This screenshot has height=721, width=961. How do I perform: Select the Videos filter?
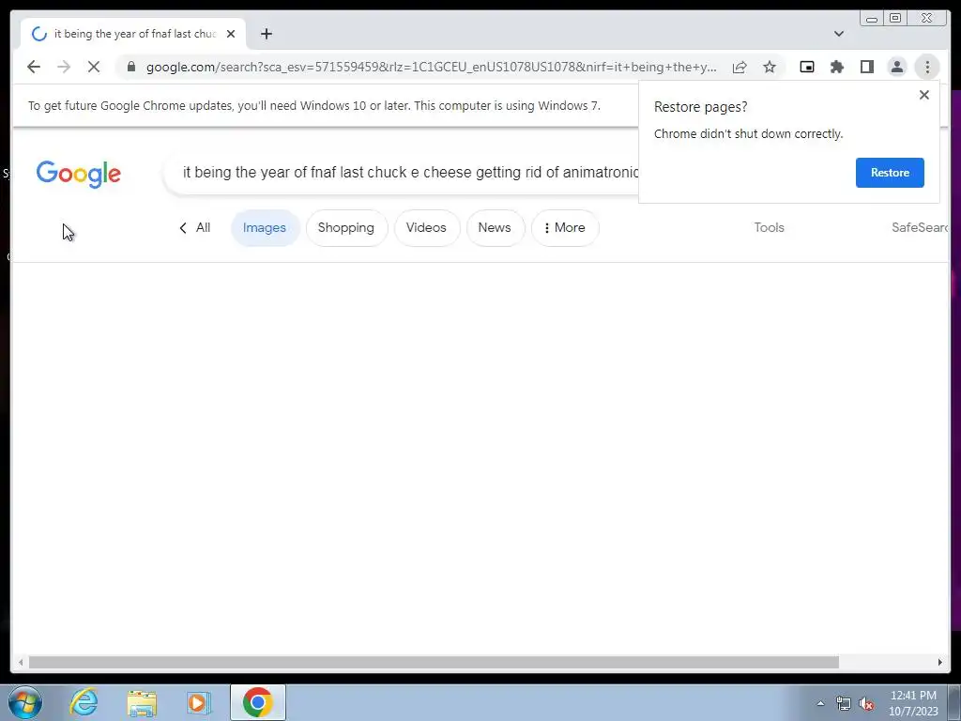pyautogui.click(x=427, y=227)
